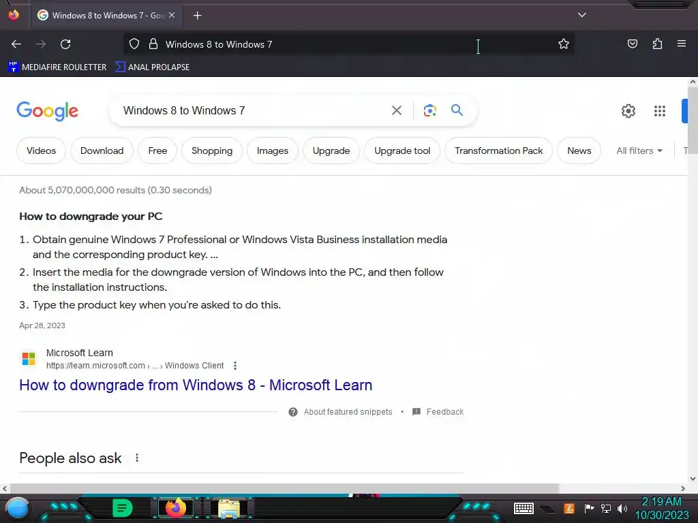
Task: Click the Apr 28, 2023 date text
Action: [42, 326]
